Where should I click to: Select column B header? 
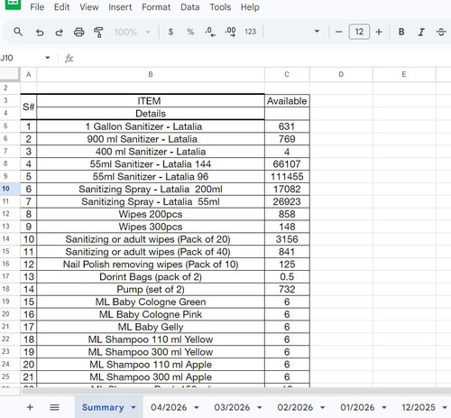pos(151,74)
